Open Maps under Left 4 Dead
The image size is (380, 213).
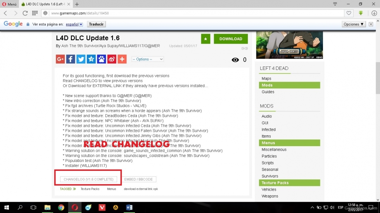(266, 78)
